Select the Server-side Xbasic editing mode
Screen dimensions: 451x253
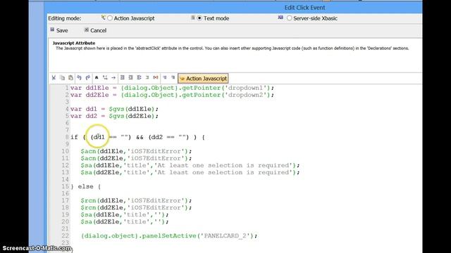click(x=290, y=18)
